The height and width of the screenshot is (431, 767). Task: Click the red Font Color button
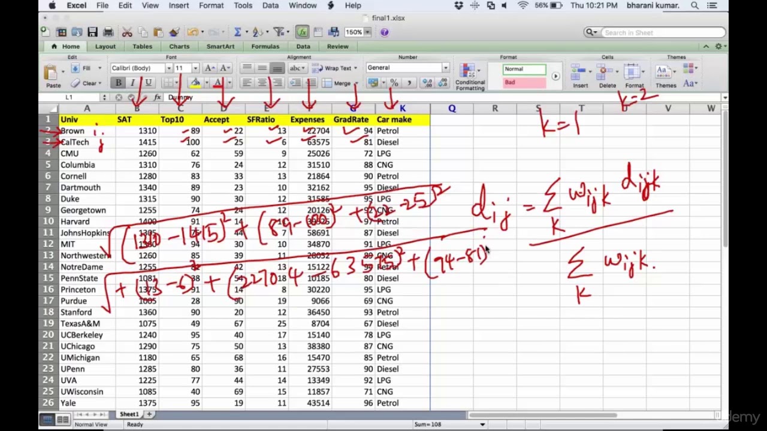218,83
